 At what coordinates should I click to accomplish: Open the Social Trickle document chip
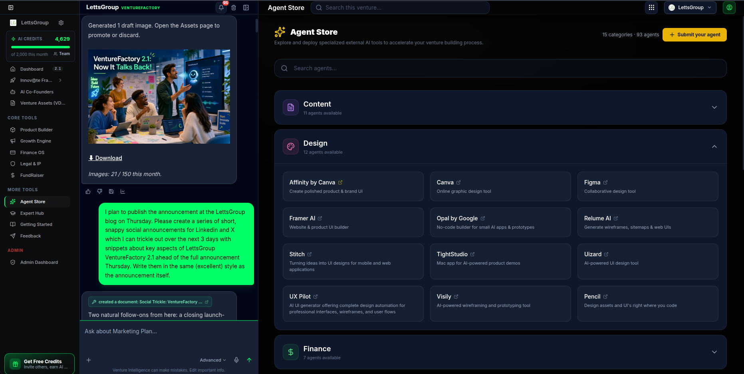click(150, 302)
